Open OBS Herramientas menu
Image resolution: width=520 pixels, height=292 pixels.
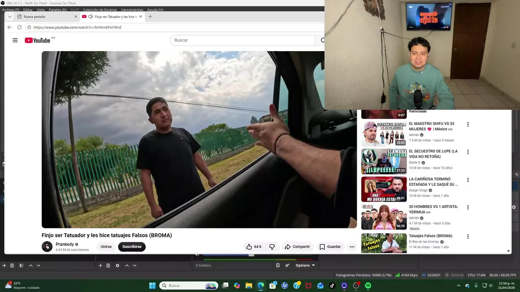[132, 10]
